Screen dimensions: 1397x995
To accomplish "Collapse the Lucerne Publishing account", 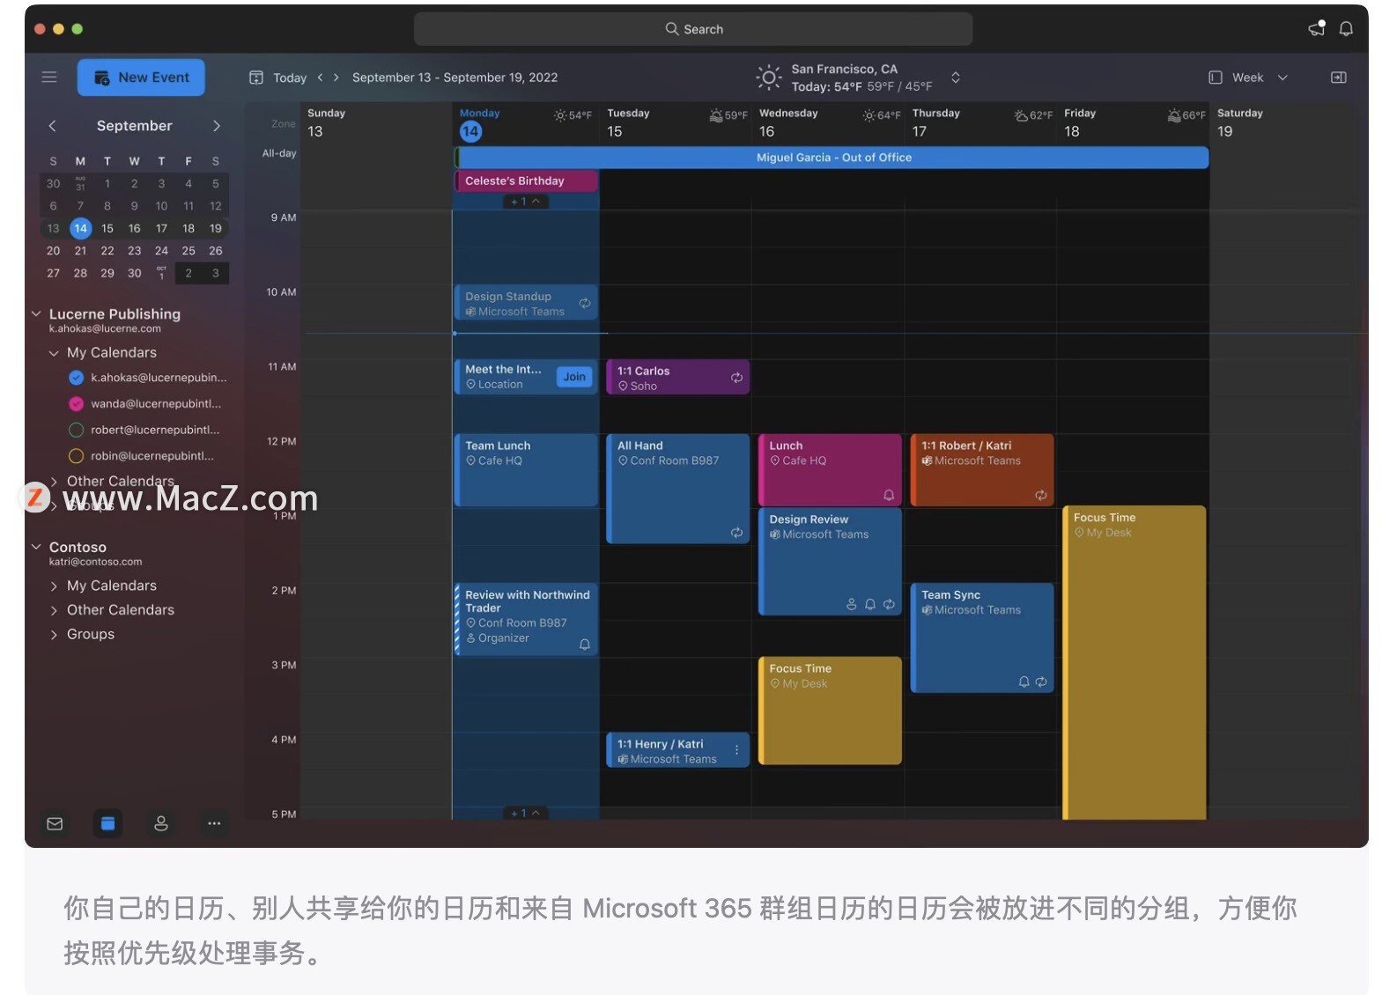I will tap(36, 313).
